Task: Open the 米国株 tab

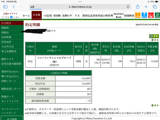Action: pos(57,15)
